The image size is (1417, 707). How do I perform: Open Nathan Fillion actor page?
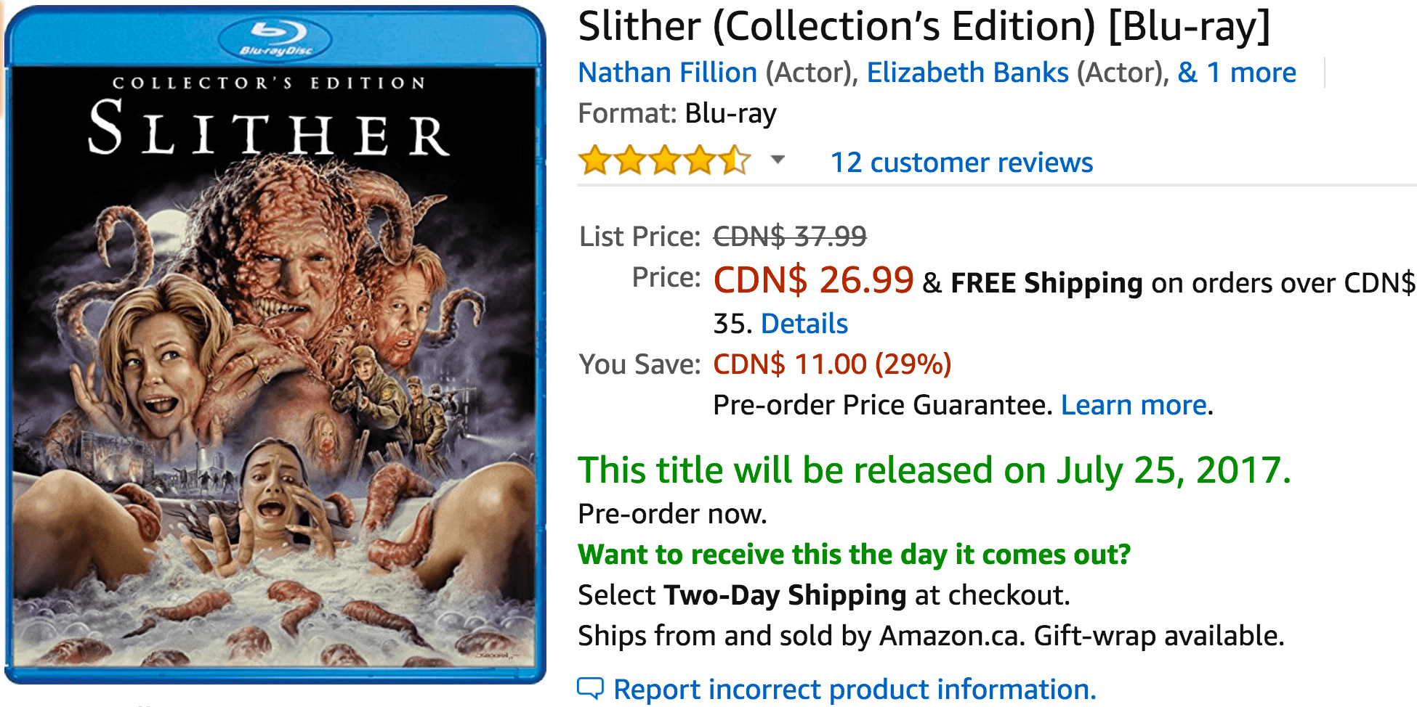click(668, 73)
